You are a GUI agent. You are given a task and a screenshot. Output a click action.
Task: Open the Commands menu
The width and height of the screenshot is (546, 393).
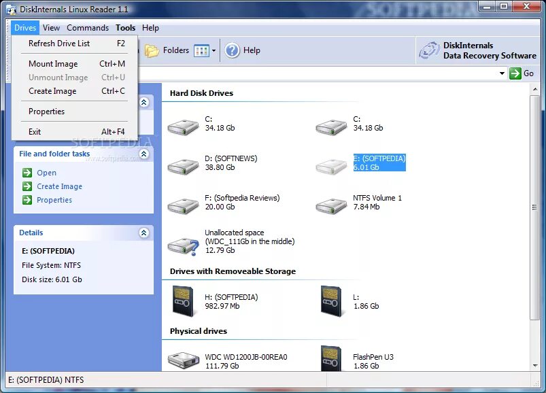click(88, 28)
